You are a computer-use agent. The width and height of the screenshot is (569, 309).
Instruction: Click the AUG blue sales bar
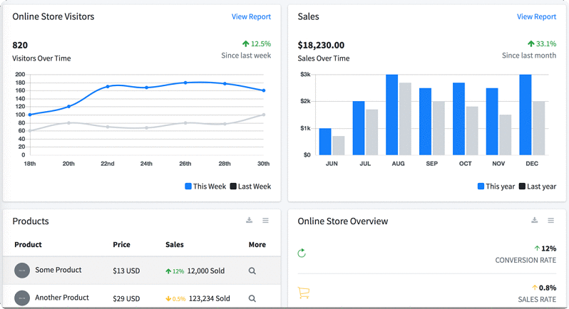tap(391, 114)
